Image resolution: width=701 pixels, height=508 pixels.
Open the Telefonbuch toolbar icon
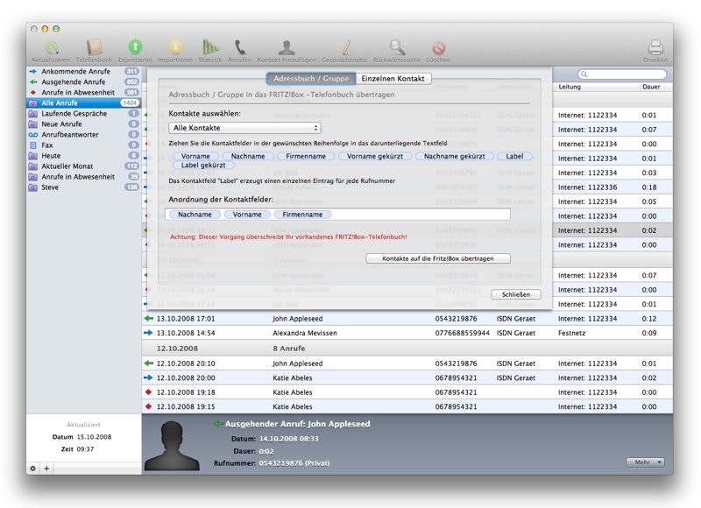[93, 47]
